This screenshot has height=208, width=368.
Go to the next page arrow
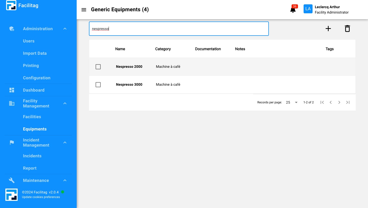(x=339, y=102)
